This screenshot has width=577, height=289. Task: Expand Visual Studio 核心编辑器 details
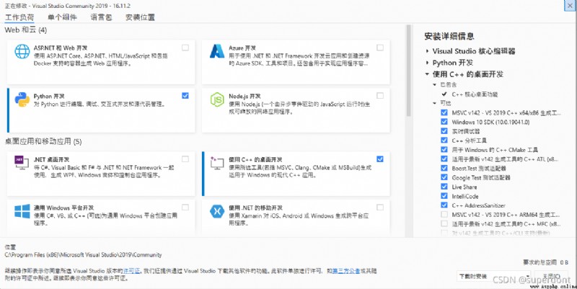click(x=427, y=51)
